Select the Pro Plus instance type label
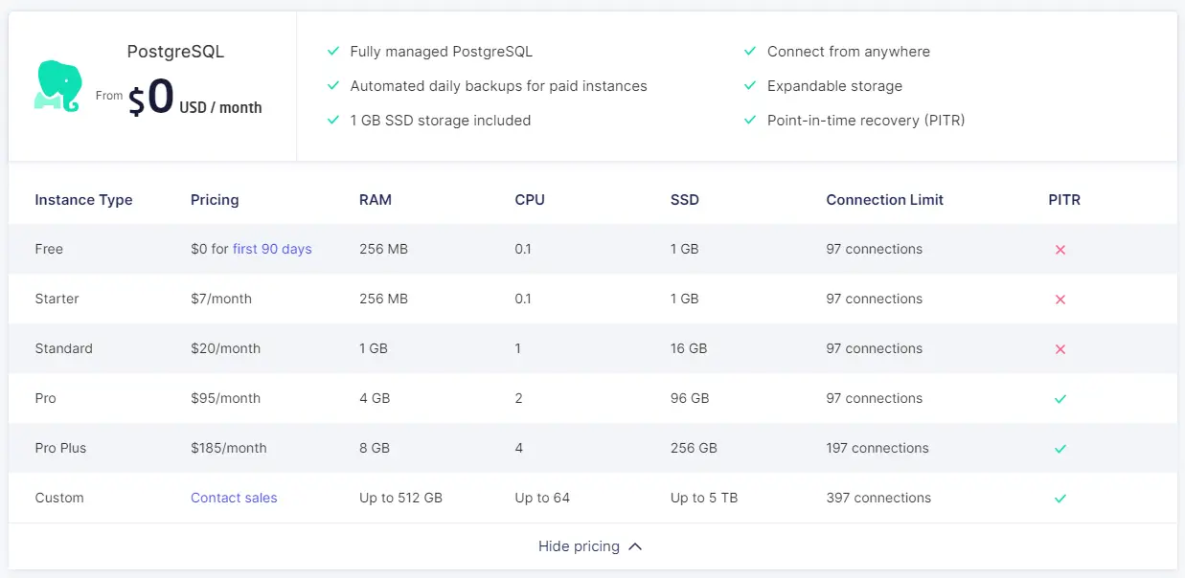1185x578 pixels. 60,448
